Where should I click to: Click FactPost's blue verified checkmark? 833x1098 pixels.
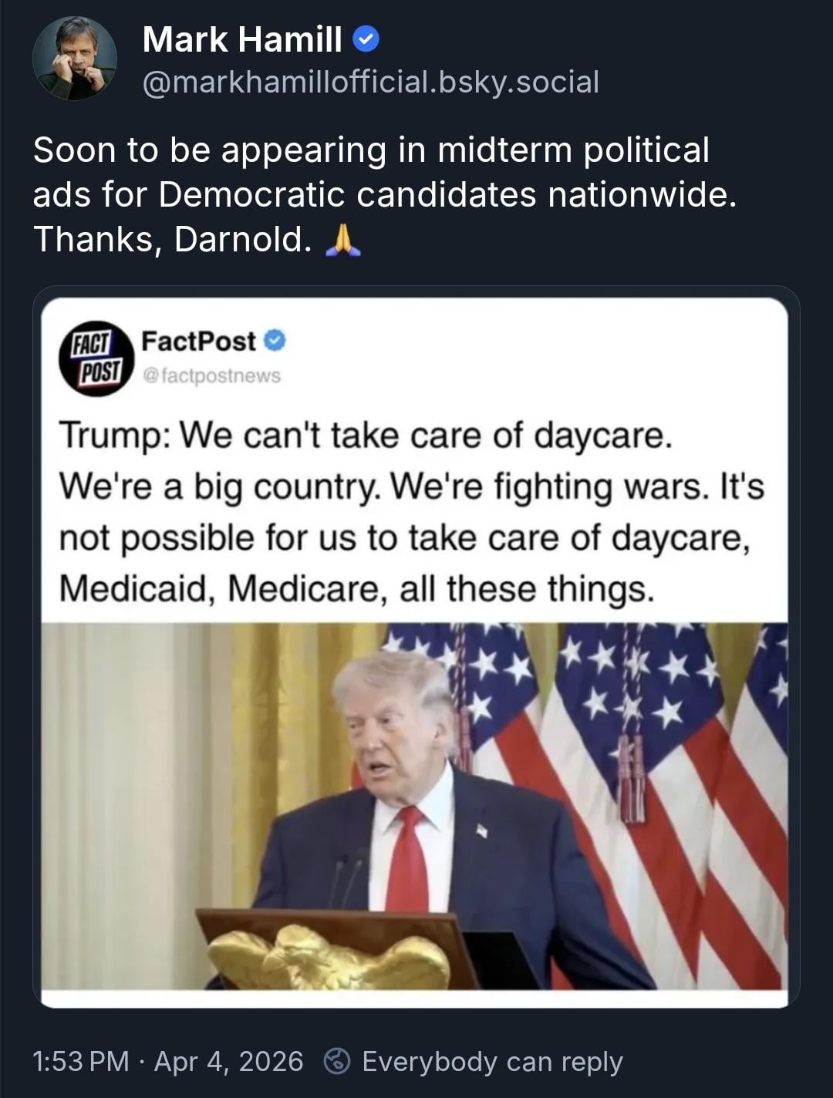(x=275, y=340)
